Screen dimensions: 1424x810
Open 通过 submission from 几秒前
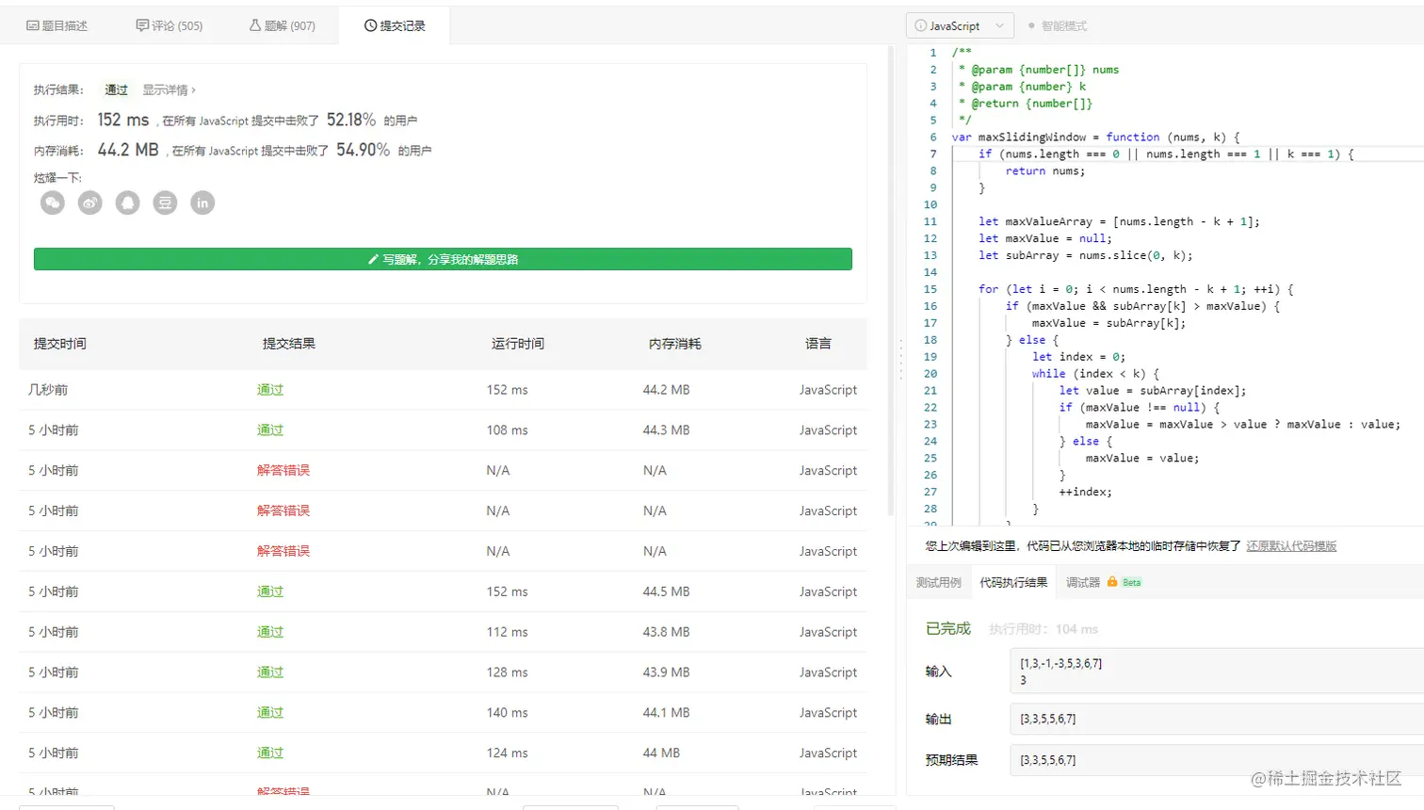(270, 390)
